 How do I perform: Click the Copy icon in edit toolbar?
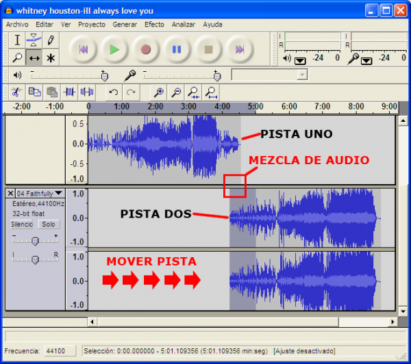coord(34,92)
